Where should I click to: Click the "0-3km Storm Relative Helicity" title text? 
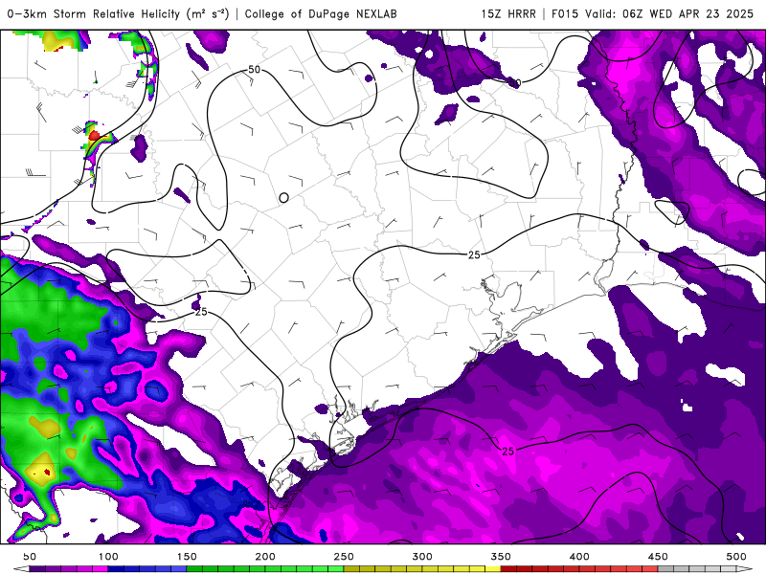(x=94, y=13)
